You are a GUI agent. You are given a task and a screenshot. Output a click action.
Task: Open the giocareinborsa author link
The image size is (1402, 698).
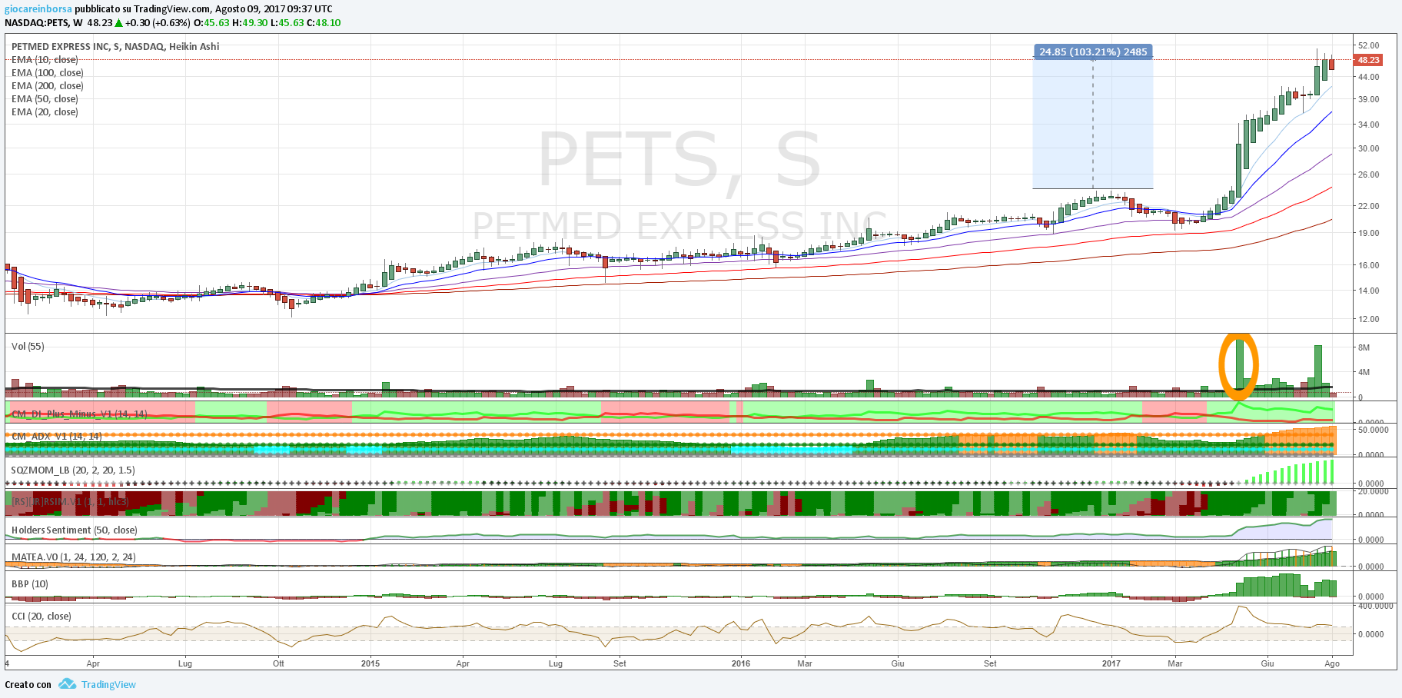[x=38, y=9]
